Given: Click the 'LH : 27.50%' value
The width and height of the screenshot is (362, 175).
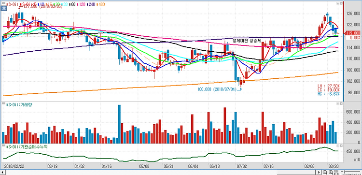Looking at the screenshot, I should [x=328, y=86].
